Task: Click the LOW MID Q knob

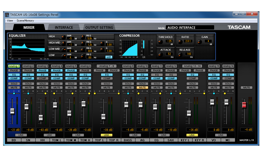Action: click(102, 50)
